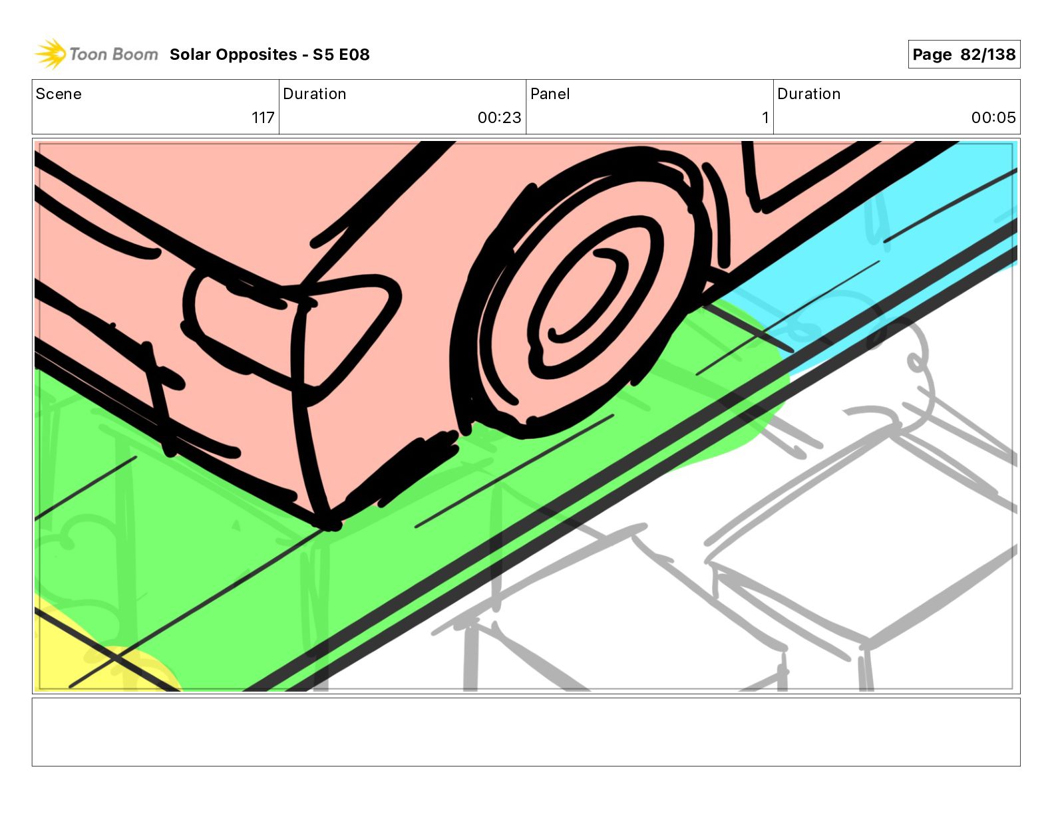
Task: Click the 'Scene' header label
Action: [x=59, y=94]
